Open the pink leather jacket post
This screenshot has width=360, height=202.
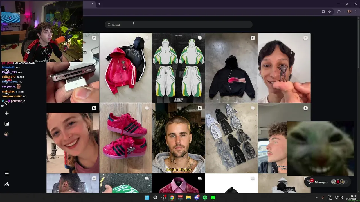point(179,183)
